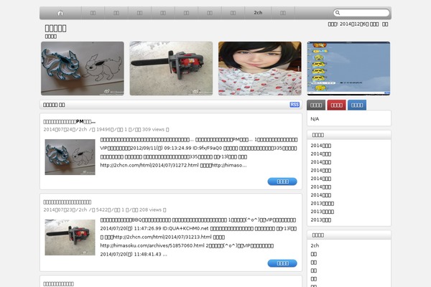Open the 2ch item in the navigation bar
Image resolution: width=431 pixels, height=287 pixels.
tap(258, 13)
